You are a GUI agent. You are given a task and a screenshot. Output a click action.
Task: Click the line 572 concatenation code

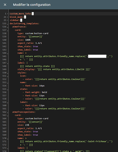coord(26,145)
